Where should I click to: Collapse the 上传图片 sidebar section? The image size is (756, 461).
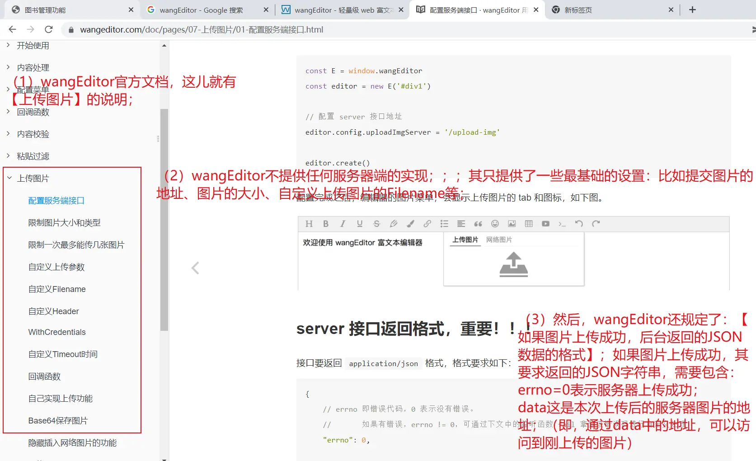pos(9,178)
